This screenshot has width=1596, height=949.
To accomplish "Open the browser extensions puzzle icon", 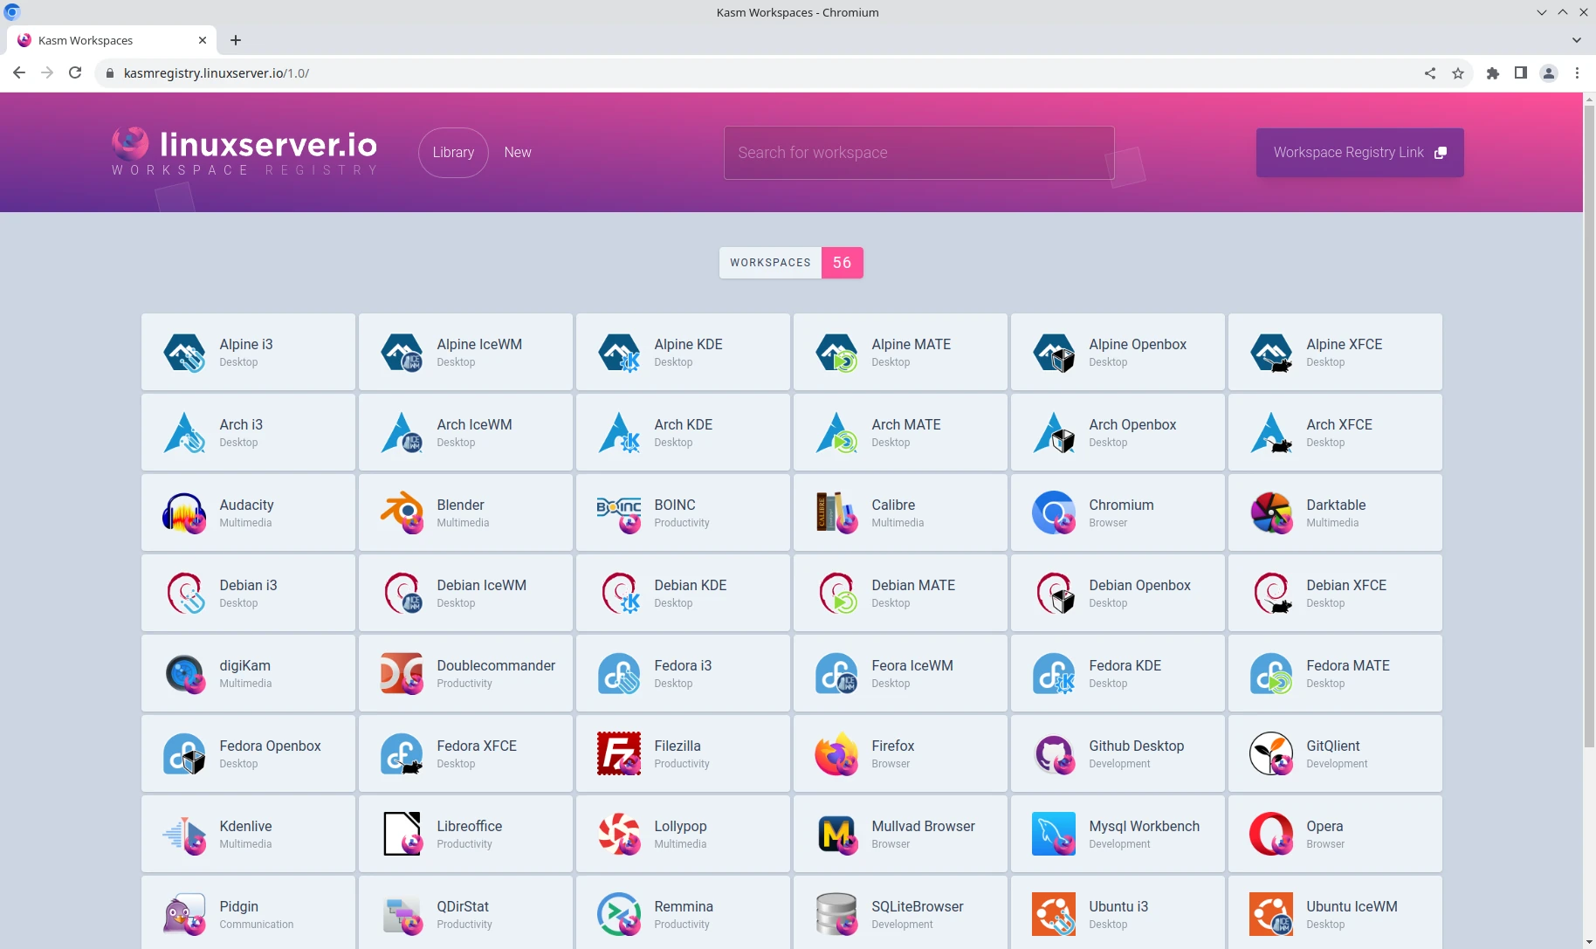I will point(1493,73).
